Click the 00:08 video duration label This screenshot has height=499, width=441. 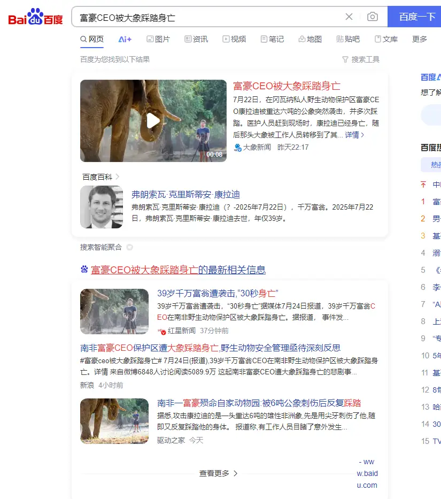pyautogui.click(x=214, y=155)
